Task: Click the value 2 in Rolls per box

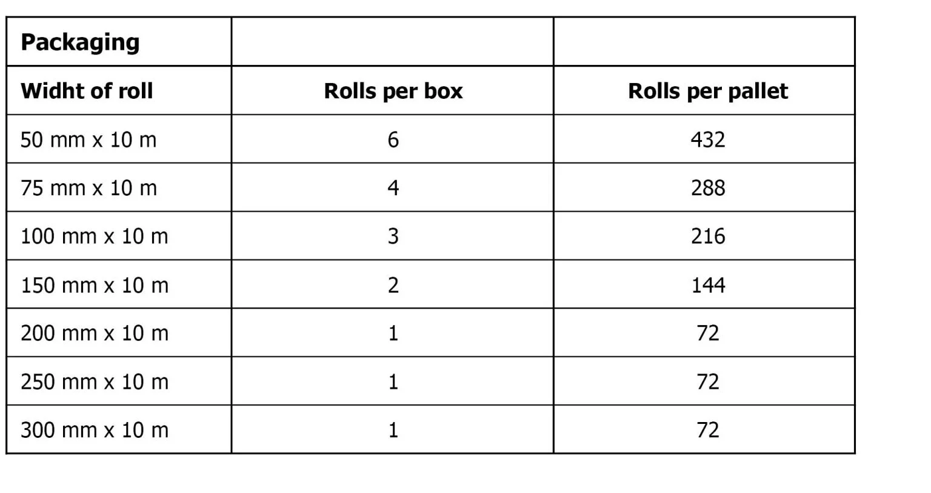Action: click(x=393, y=285)
